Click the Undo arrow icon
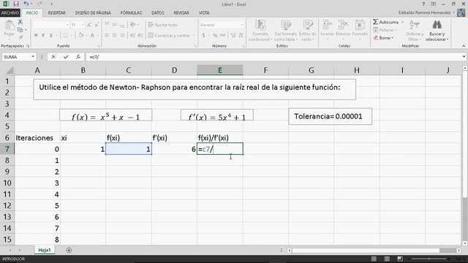Viewport: 468px width, 263px height. coord(26,4)
